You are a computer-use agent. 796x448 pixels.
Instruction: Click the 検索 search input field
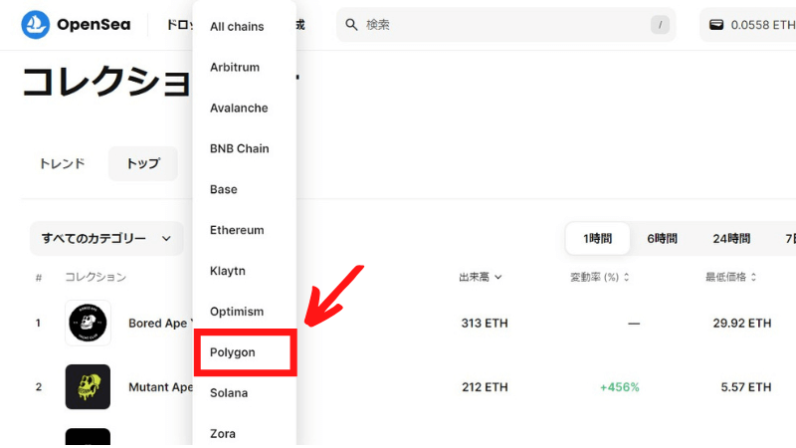coord(506,24)
